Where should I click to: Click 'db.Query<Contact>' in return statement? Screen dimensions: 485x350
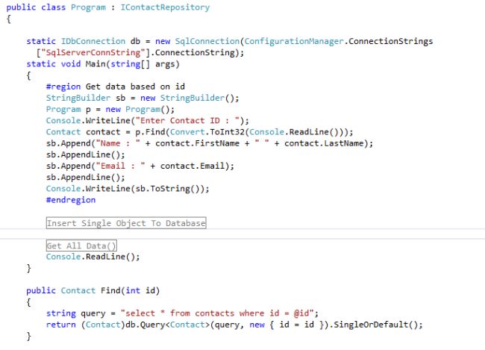pyautogui.click(x=168, y=325)
